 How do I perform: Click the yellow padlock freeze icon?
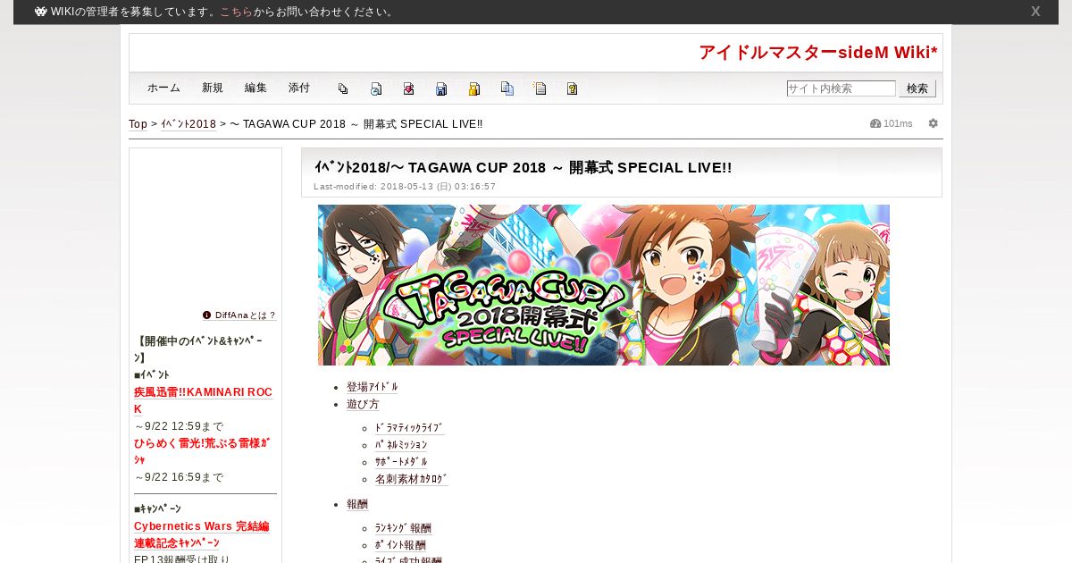[474, 88]
